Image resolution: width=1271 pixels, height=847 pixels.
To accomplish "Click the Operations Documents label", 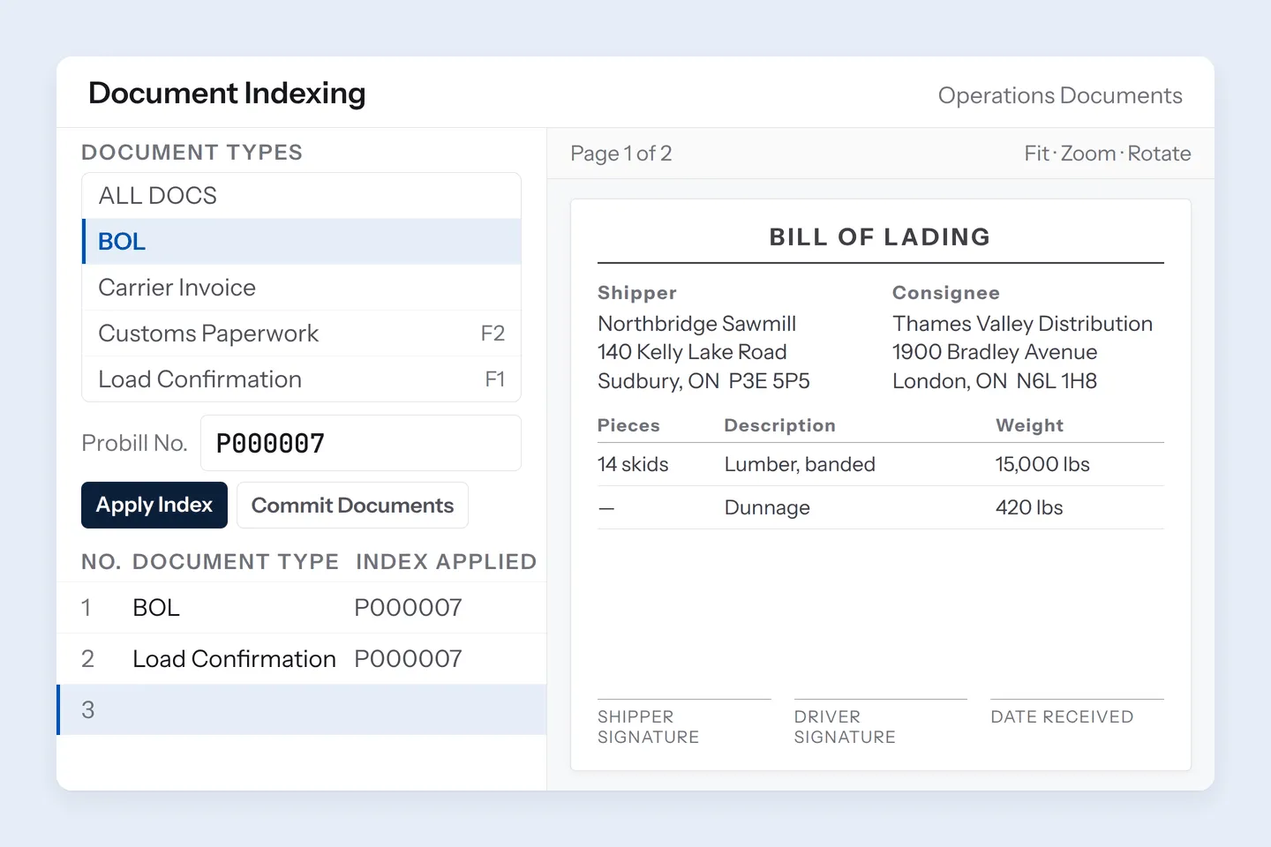I will coord(1060,95).
